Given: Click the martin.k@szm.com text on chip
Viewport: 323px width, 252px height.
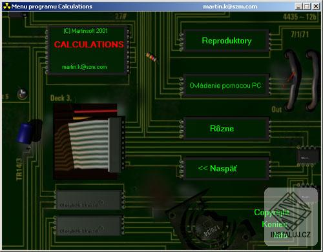Looking at the screenshot, I should point(85,67).
